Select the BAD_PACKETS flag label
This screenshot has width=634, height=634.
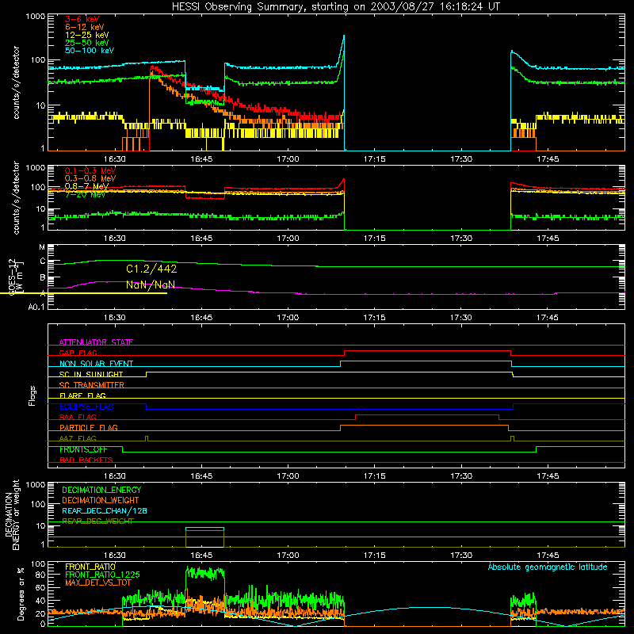[86, 460]
